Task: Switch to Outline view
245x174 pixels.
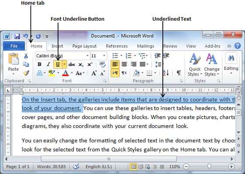Action: click(x=155, y=167)
